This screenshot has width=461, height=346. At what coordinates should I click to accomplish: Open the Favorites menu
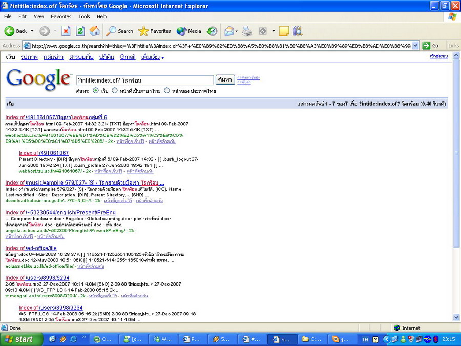pos(61,17)
